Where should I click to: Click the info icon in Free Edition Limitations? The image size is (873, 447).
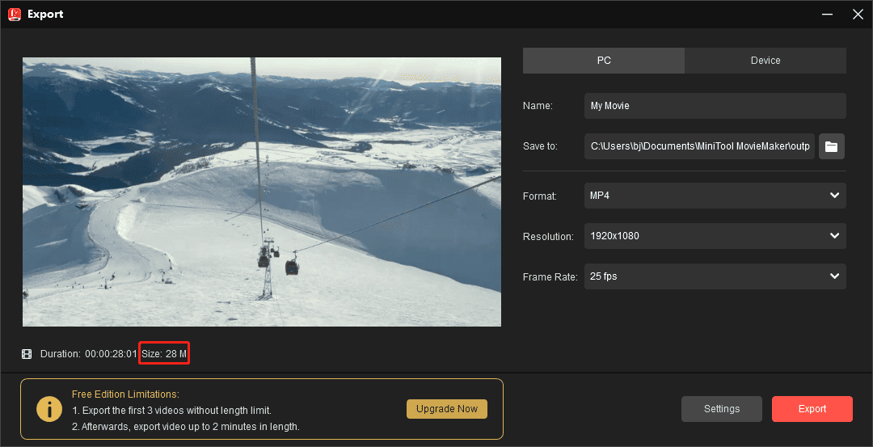click(49, 409)
